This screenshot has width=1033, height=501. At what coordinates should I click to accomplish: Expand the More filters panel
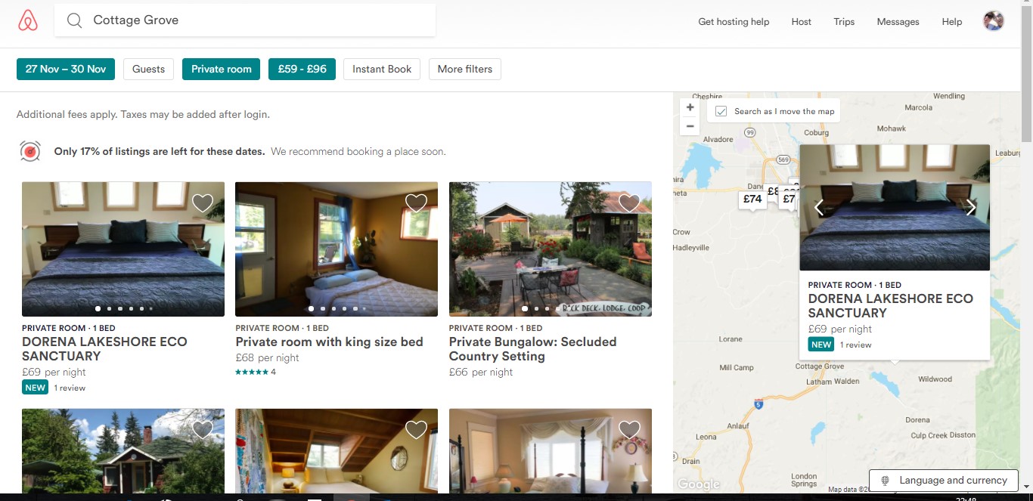[464, 69]
